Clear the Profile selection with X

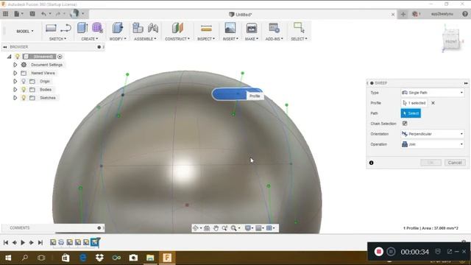pos(433,103)
